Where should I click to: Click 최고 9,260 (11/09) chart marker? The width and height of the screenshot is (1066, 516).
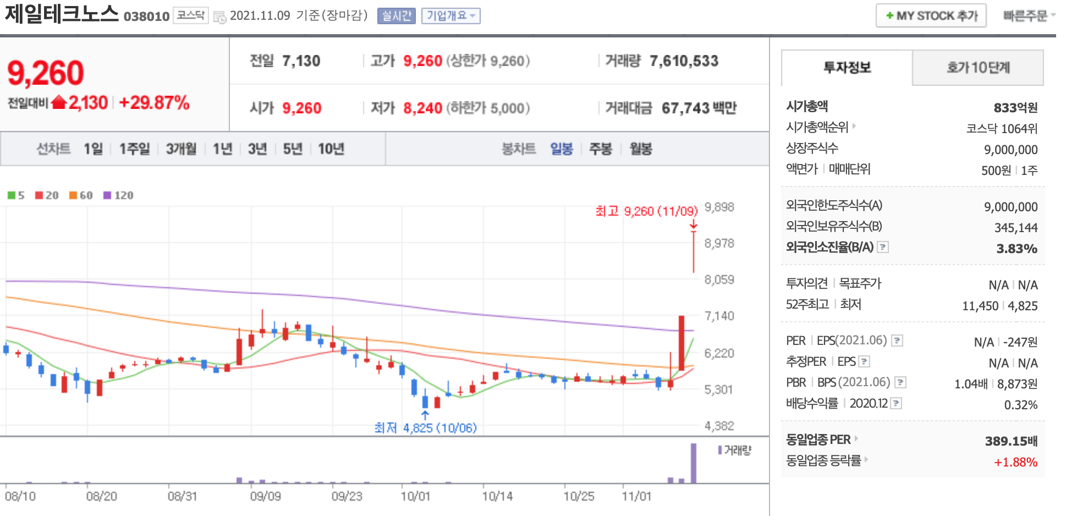(x=646, y=211)
